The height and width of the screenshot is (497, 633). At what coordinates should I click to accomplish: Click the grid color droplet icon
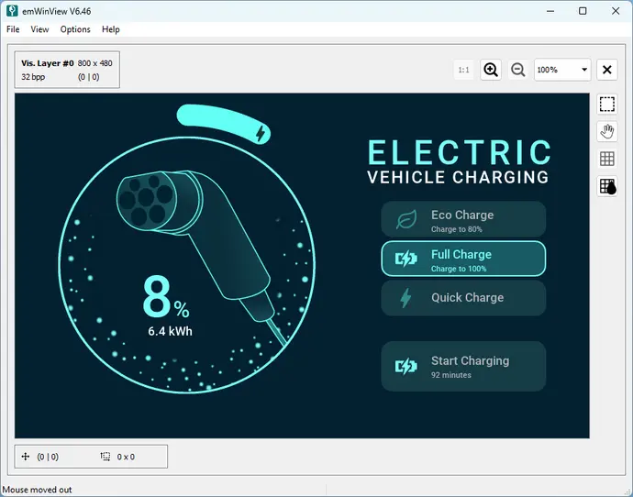tap(606, 186)
